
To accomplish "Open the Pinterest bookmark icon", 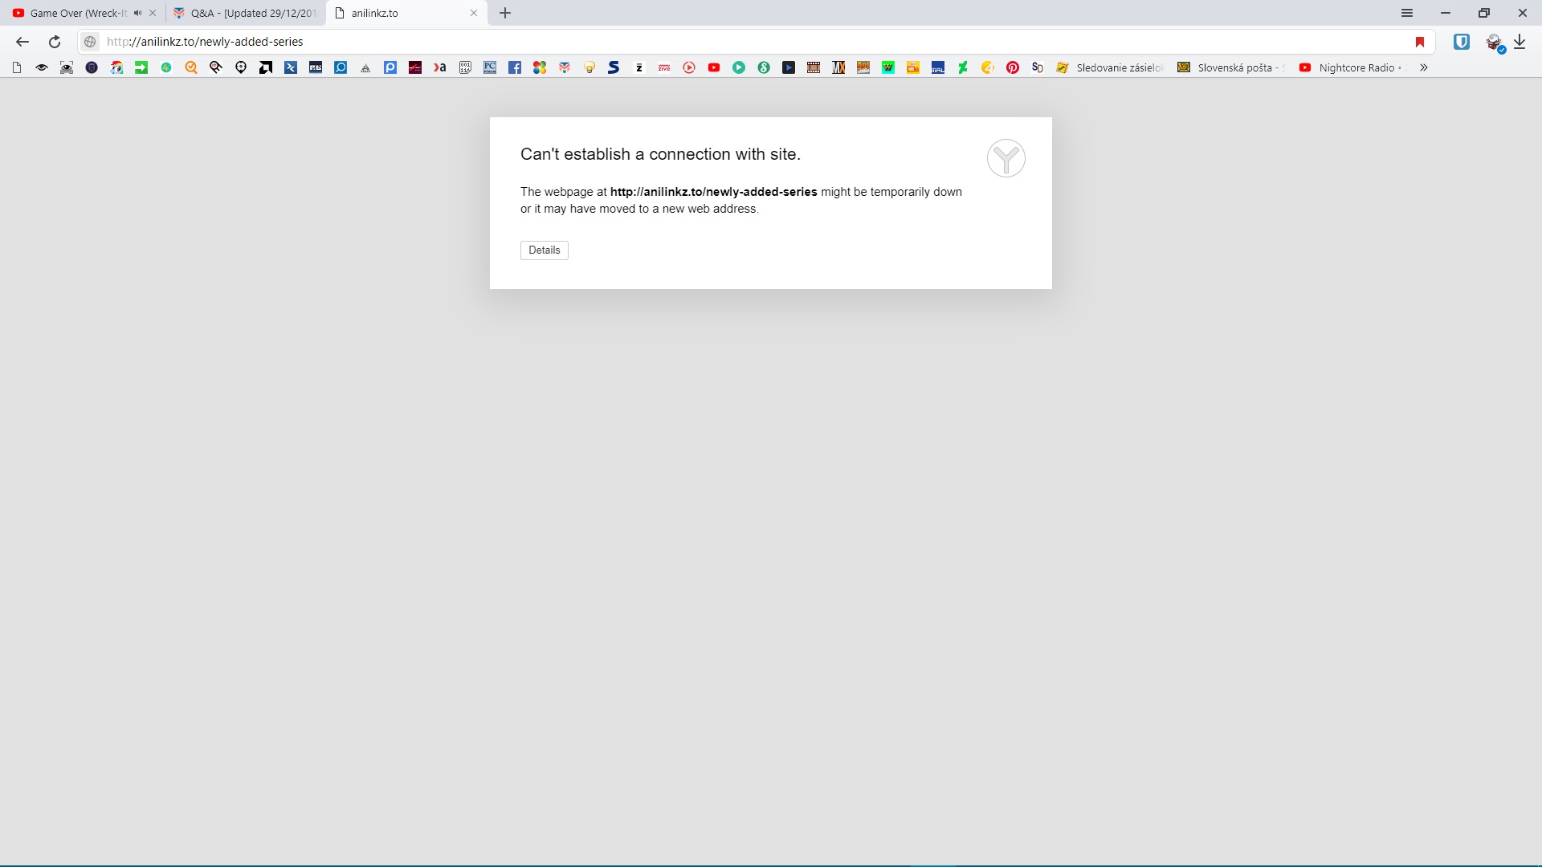I will click(1013, 68).
